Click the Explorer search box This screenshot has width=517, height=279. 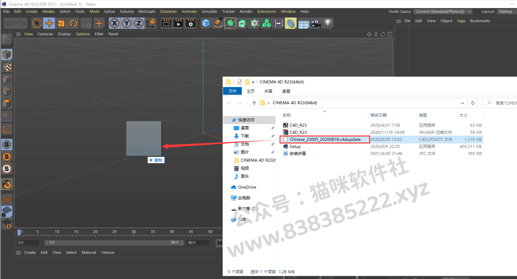tap(500, 103)
